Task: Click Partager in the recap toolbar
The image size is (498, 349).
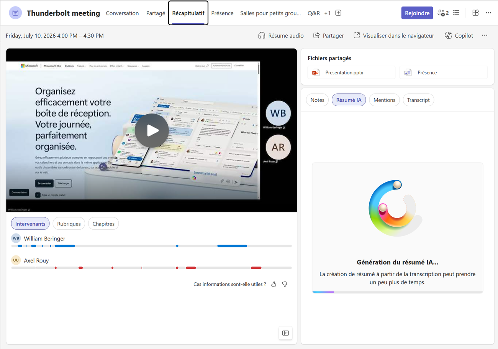Action: coord(329,36)
